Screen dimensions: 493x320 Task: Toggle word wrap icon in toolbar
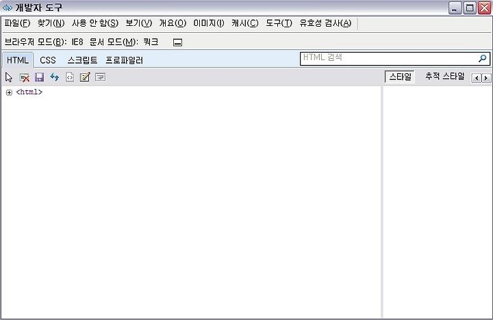tap(100, 77)
